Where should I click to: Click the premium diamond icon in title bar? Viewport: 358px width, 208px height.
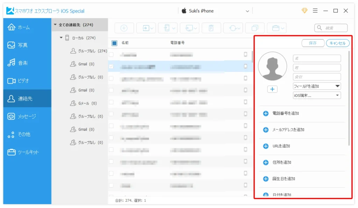click(x=305, y=11)
